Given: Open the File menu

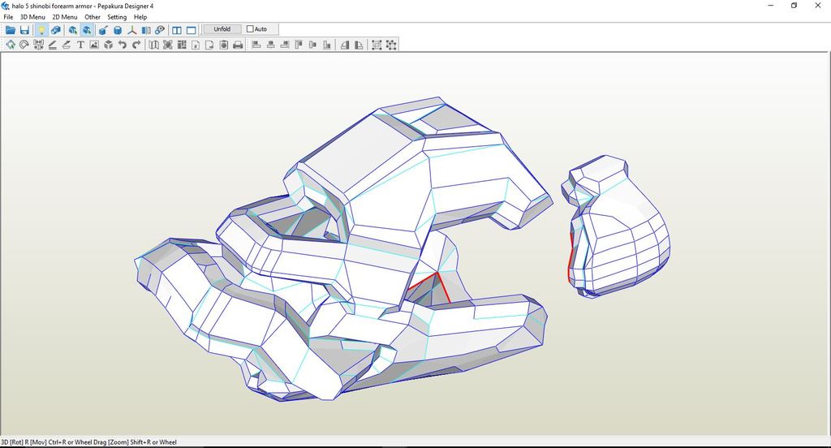Looking at the screenshot, I should coord(8,17).
